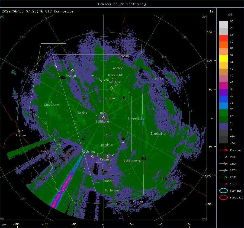Screen dimensions: 244x228
Task: Click the Composite_Reflectivity title
Action: click(x=122, y=4)
